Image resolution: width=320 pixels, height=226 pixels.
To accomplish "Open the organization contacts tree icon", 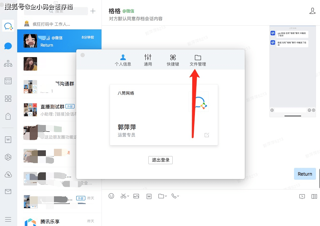I will pos(8,64).
